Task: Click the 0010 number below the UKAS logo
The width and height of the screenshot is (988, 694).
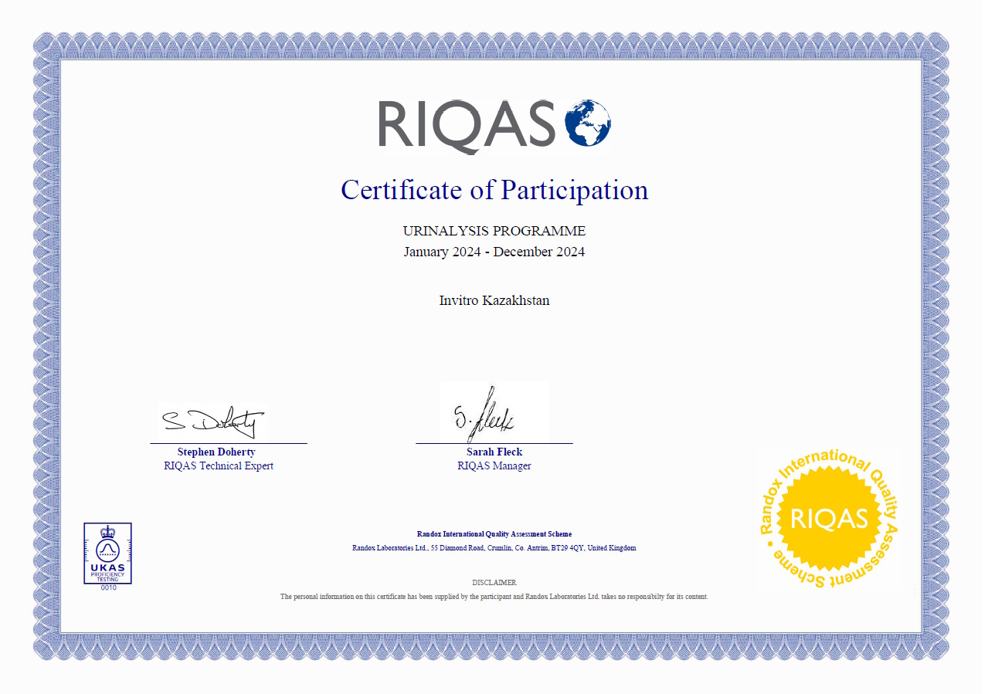Action: (x=108, y=587)
